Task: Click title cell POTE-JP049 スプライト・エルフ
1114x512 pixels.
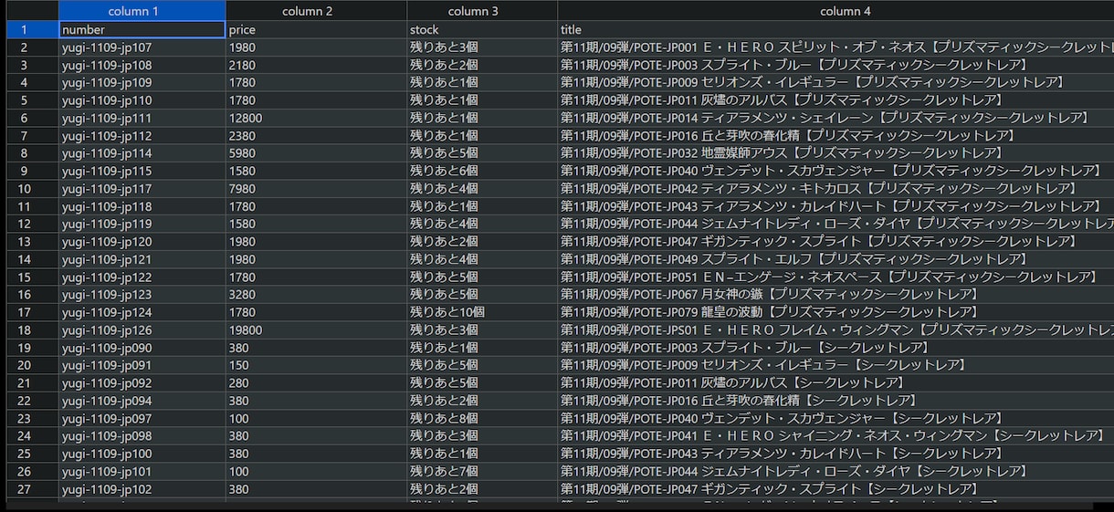Action: coord(835,259)
